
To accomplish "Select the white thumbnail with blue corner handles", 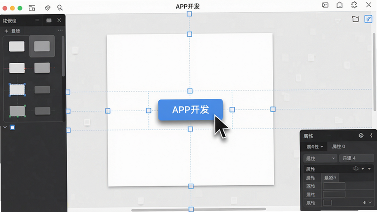I will tap(17, 90).
